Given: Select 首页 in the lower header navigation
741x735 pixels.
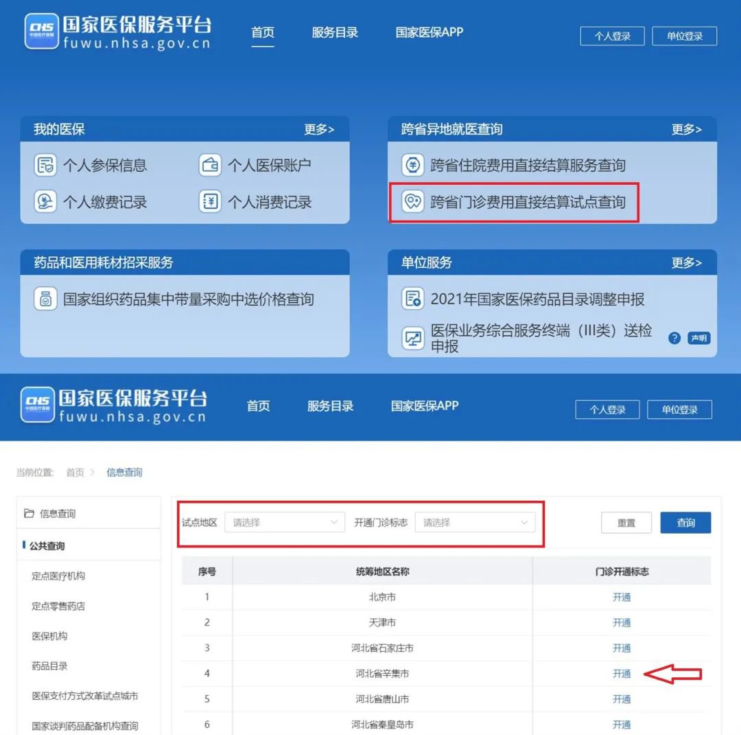Looking at the screenshot, I should coord(258,406).
